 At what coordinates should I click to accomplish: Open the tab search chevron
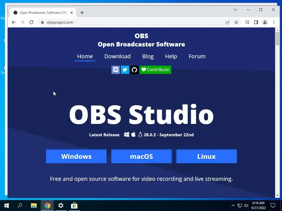point(235,10)
